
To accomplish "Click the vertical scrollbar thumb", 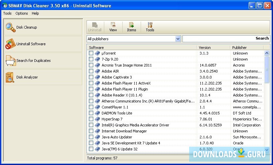I will click(x=267, y=70).
